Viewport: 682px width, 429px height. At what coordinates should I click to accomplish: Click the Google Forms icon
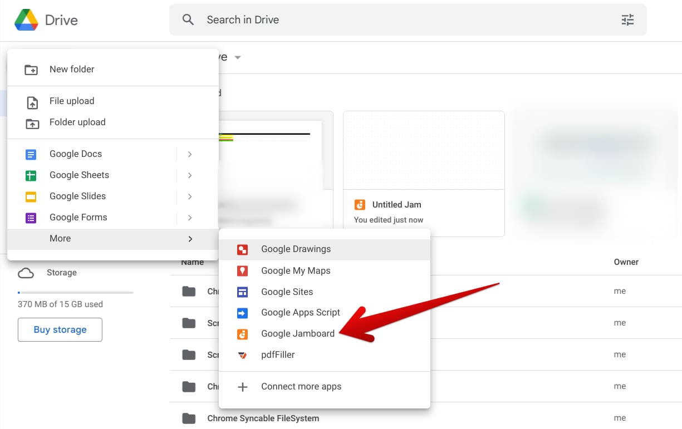[x=31, y=218]
